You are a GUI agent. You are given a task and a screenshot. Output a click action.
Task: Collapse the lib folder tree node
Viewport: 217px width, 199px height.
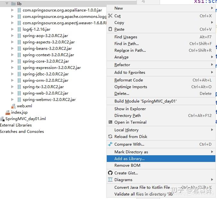coord(7,4)
